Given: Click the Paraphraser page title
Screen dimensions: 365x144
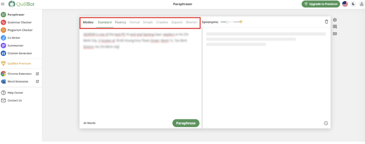Looking at the screenshot, I should pos(183,4).
